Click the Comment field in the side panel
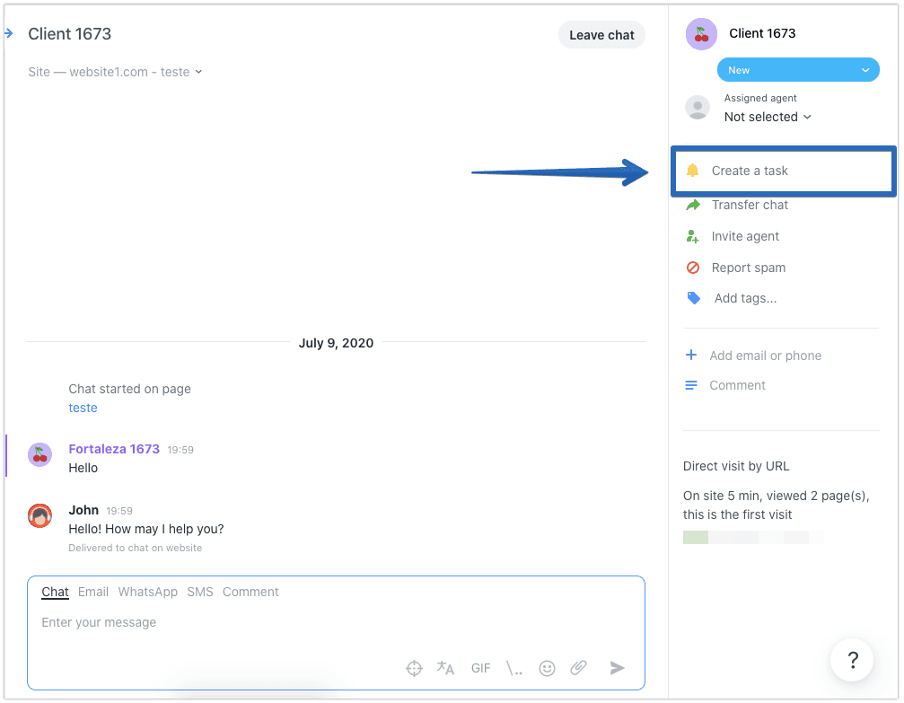904x703 pixels. [x=737, y=385]
